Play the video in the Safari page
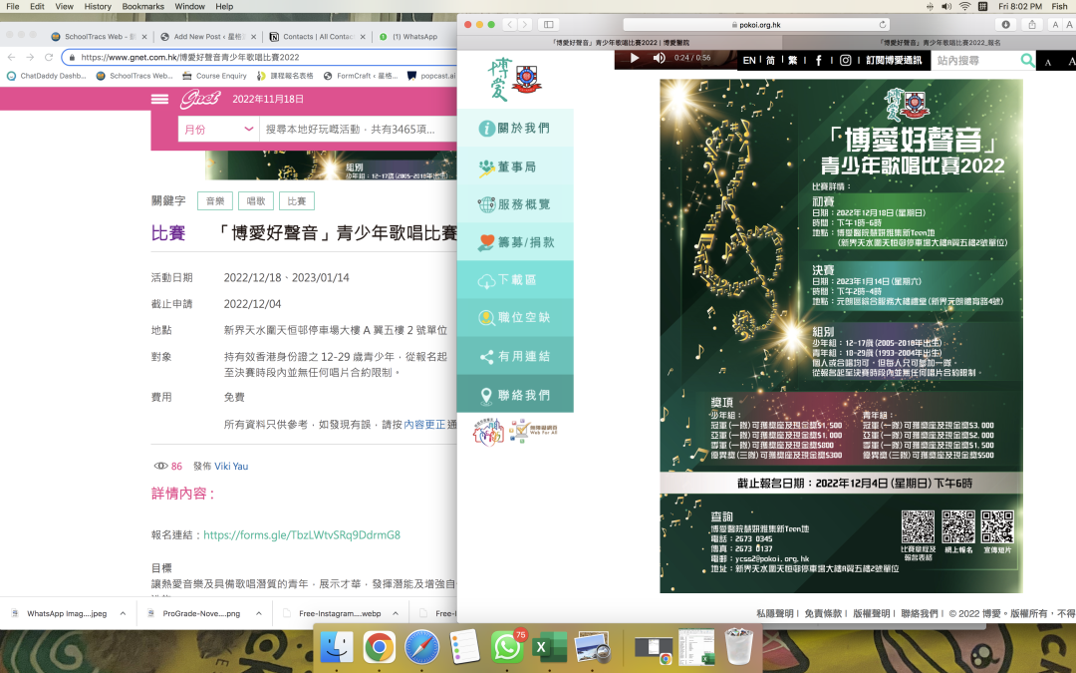 coord(635,59)
